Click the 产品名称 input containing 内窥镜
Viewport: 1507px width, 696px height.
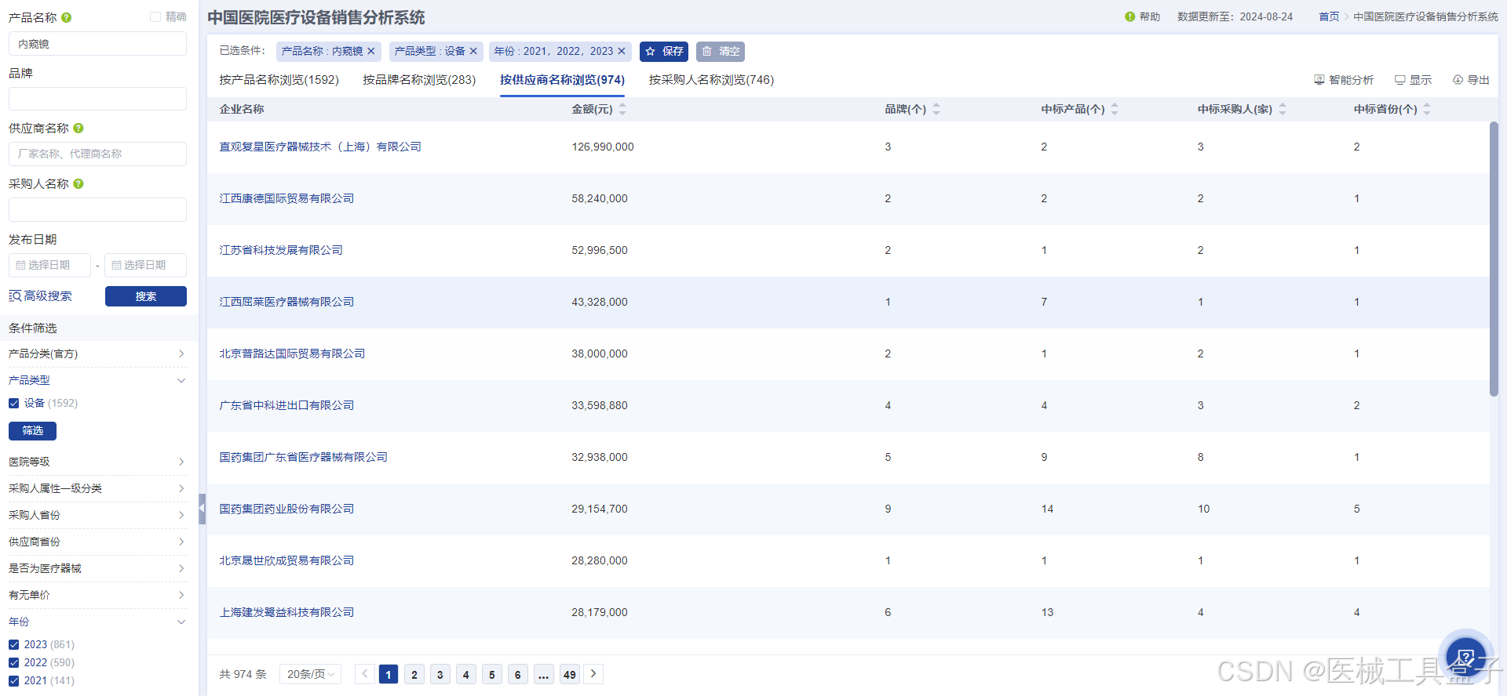coord(97,44)
